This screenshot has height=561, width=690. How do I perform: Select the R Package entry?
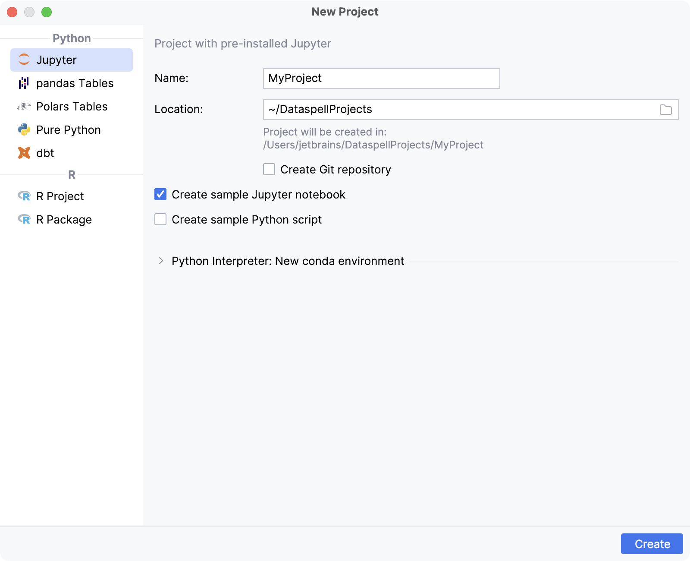pos(63,219)
